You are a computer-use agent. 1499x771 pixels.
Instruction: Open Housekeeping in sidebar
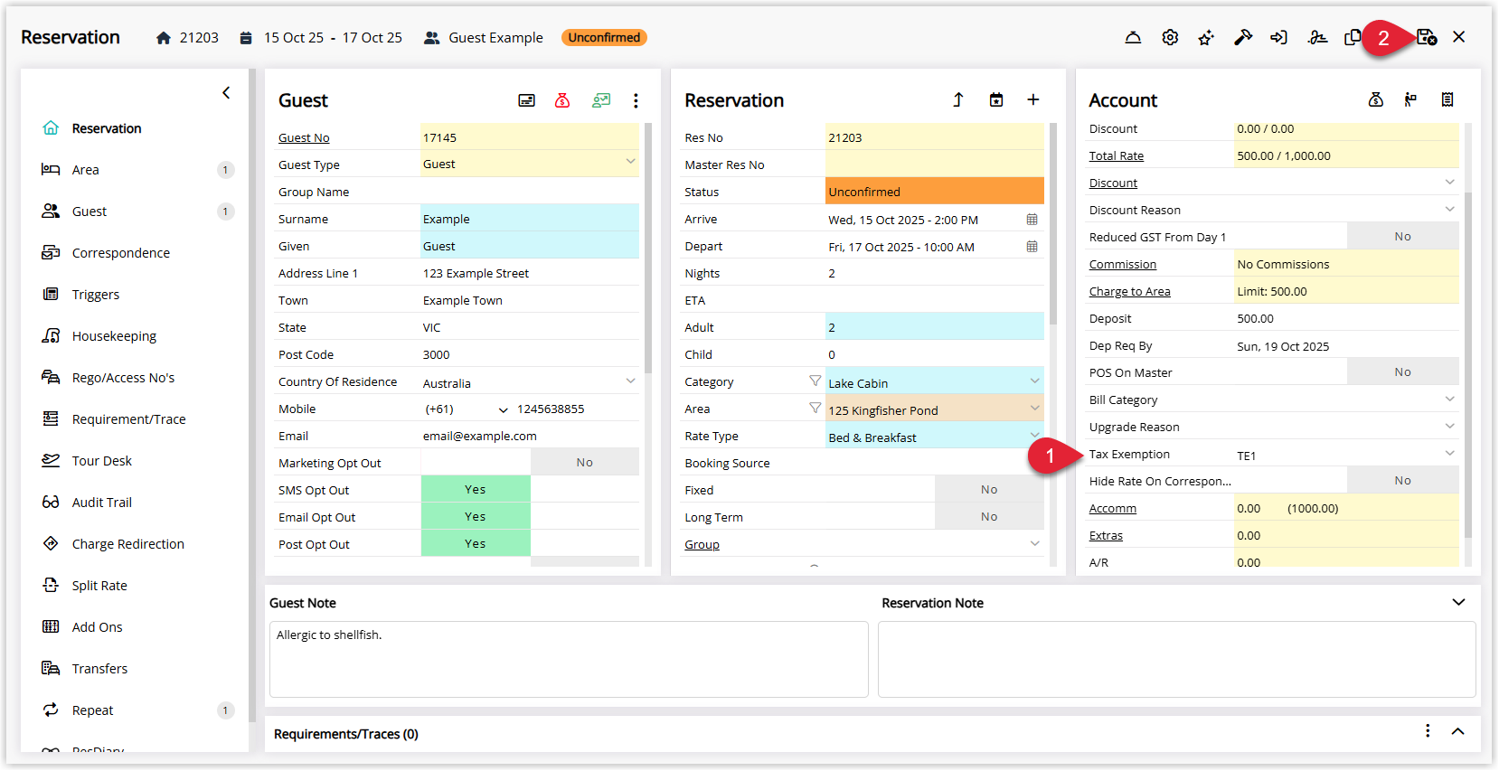(x=114, y=336)
